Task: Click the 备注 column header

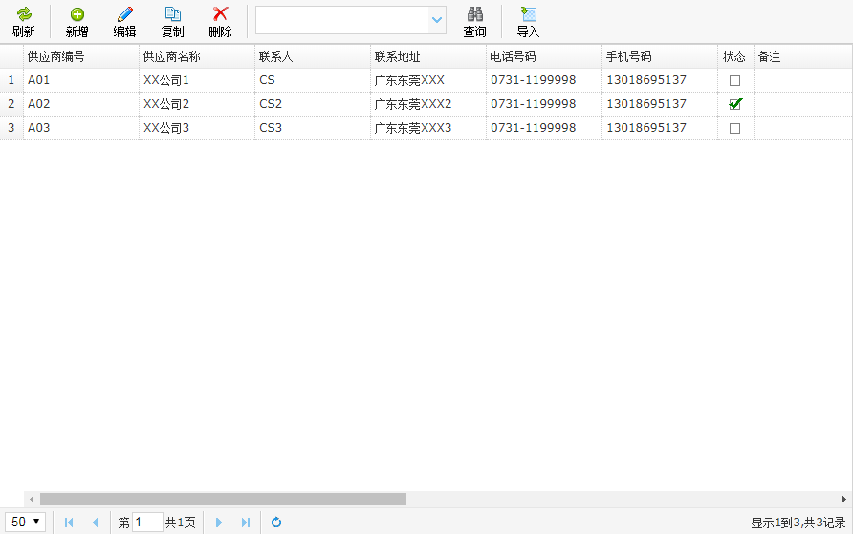Action: tap(803, 56)
